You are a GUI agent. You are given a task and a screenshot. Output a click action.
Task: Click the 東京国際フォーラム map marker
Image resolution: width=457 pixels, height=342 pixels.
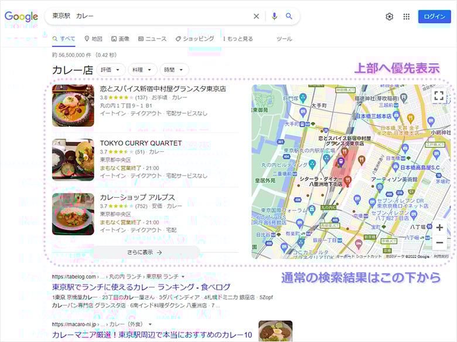point(312,210)
